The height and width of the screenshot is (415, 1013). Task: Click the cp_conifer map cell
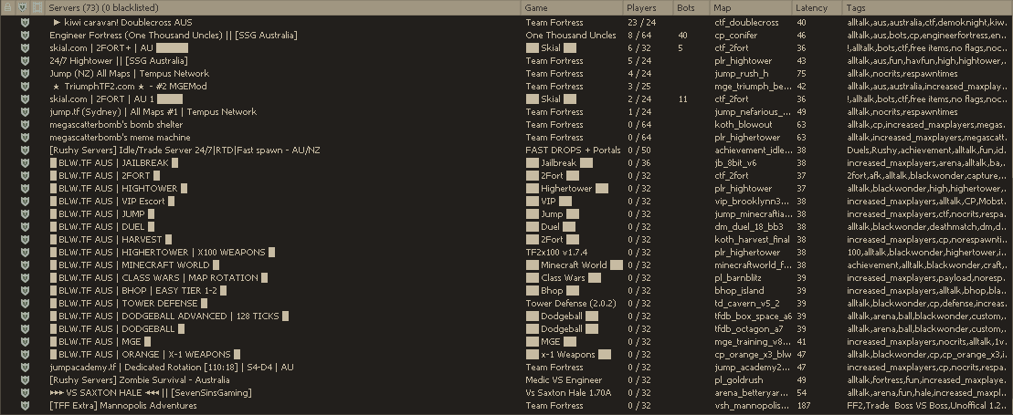point(736,36)
